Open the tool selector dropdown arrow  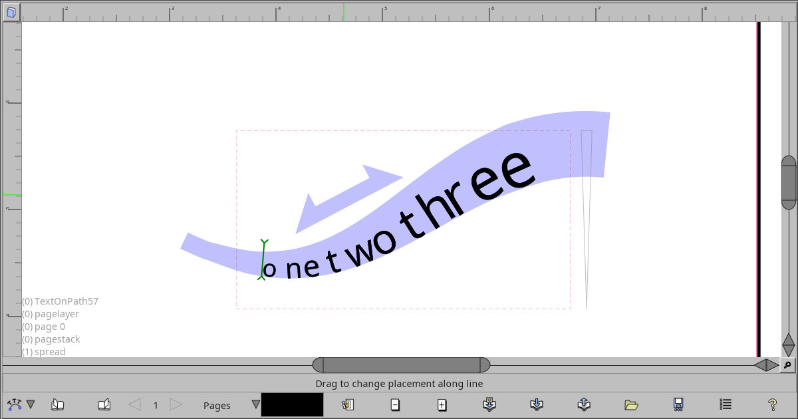tap(30, 404)
